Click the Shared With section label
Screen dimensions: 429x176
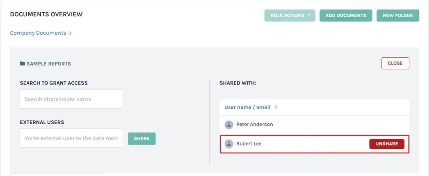tap(238, 83)
